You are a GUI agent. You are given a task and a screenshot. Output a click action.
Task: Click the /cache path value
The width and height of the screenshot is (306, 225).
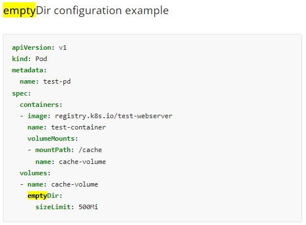point(90,150)
